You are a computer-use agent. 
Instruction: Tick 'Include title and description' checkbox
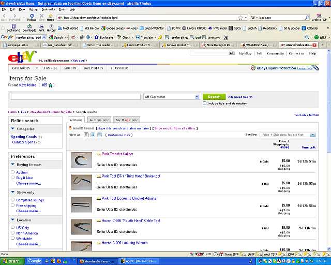click(x=205, y=103)
